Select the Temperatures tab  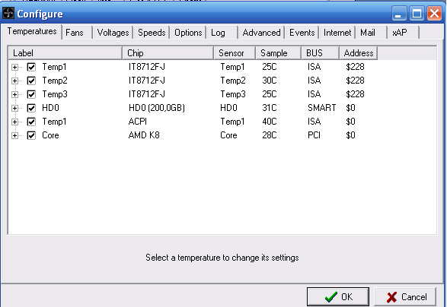[x=32, y=31]
